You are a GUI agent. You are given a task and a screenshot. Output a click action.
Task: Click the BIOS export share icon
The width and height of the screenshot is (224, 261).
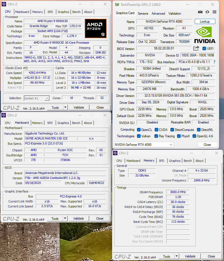coord(196,49)
